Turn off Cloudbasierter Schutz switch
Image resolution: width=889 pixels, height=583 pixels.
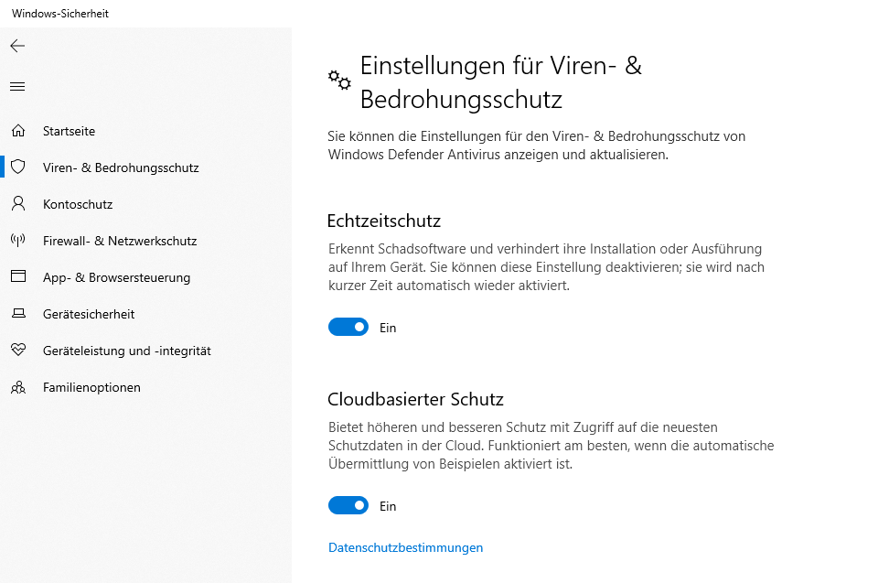[348, 505]
